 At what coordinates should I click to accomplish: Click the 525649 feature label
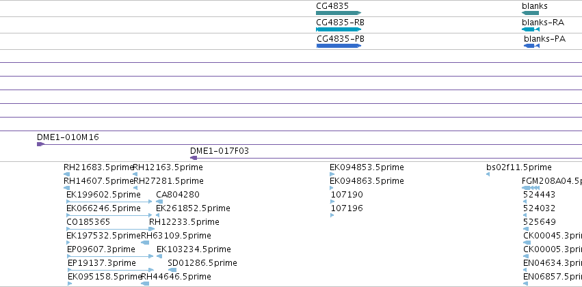[540, 222]
